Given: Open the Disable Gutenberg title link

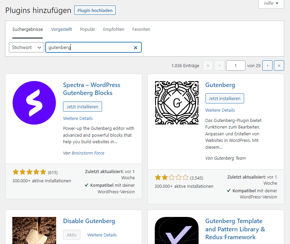Looking at the screenshot, I should click(x=89, y=221).
